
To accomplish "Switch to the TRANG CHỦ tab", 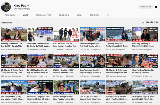I will (x=10, y=15).
